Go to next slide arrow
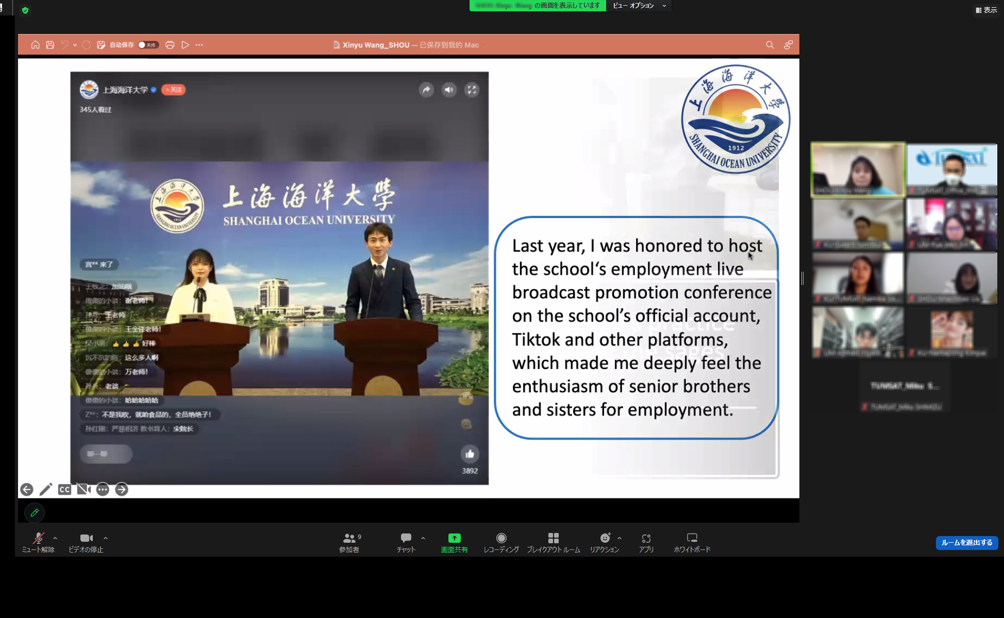Screen dimensions: 1004x618 pos(122,489)
